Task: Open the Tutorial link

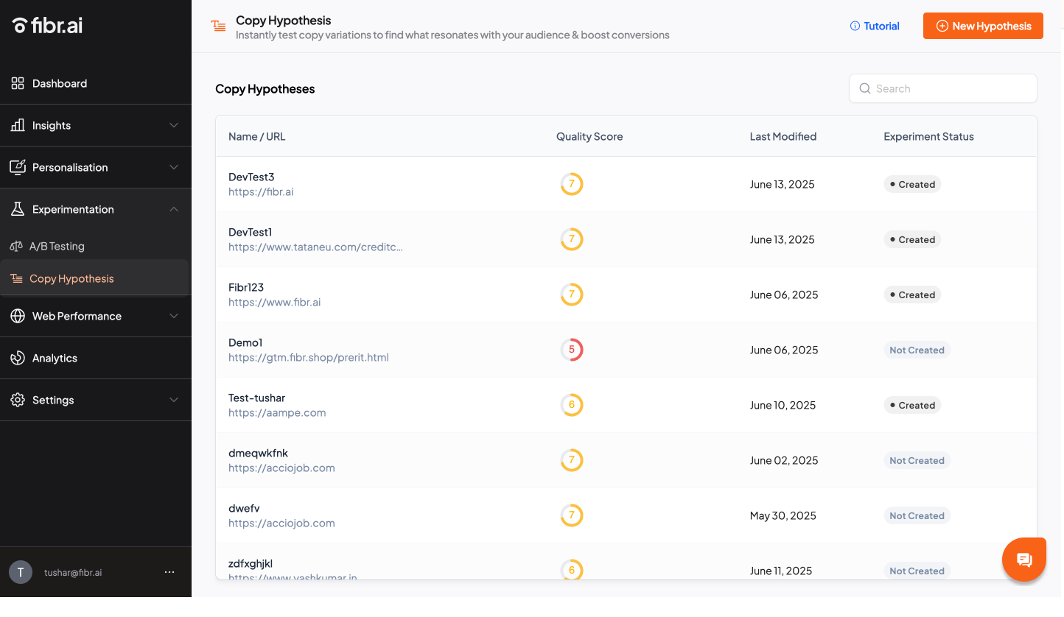Action: pyautogui.click(x=875, y=26)
